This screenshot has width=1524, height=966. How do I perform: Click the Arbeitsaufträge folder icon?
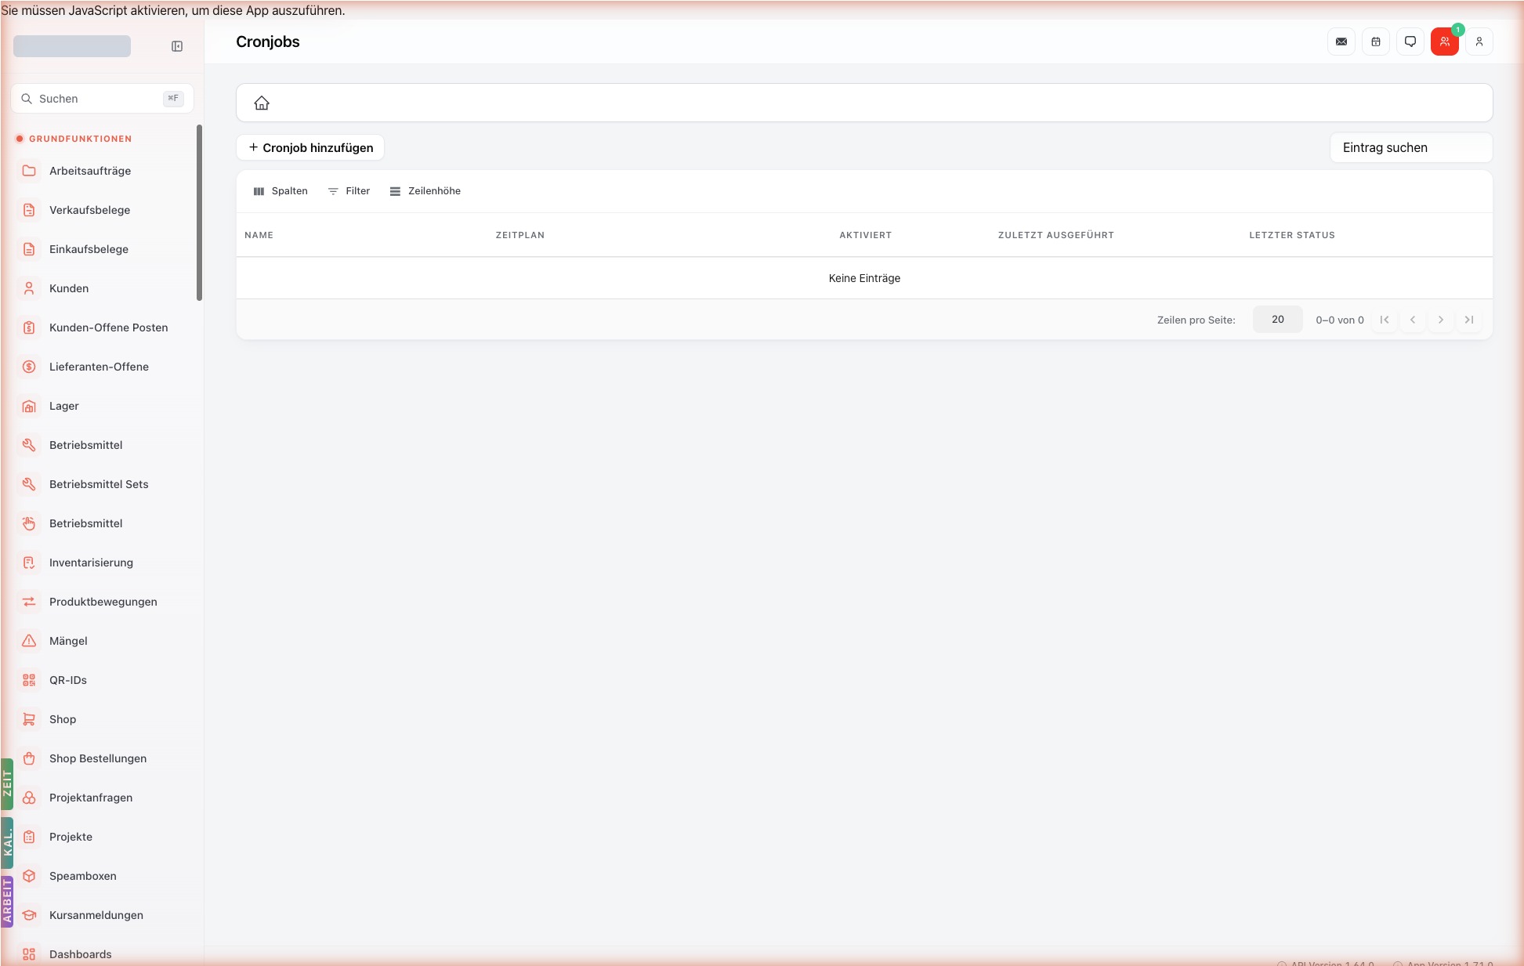[29, 171]
